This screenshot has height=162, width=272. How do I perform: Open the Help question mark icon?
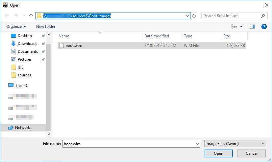coord(263,27)
